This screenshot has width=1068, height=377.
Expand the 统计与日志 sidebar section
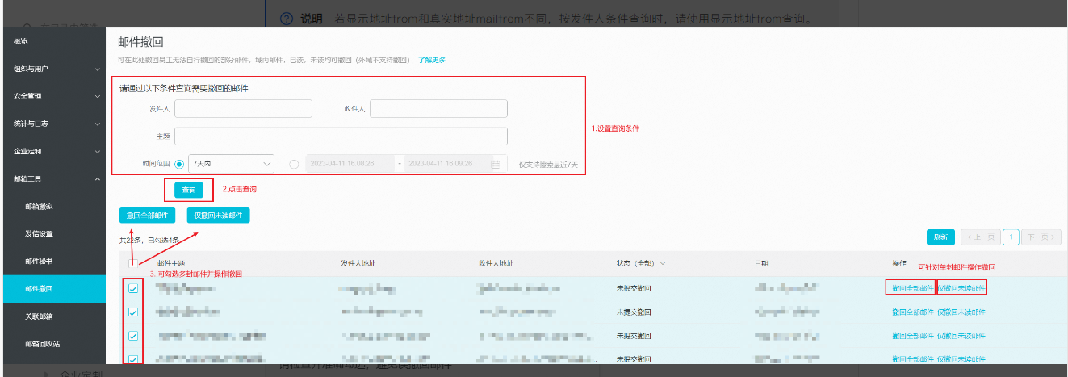(52, 124)
